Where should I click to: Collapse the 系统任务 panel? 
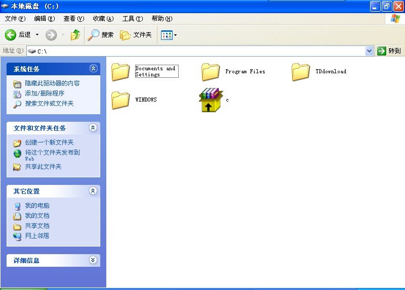click(x=93, y=69)
